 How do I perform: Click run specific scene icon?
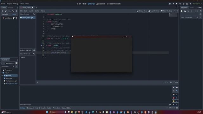click(187, 4)
